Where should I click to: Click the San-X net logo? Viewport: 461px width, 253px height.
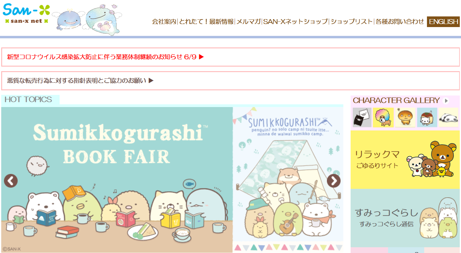click(26, 14)
